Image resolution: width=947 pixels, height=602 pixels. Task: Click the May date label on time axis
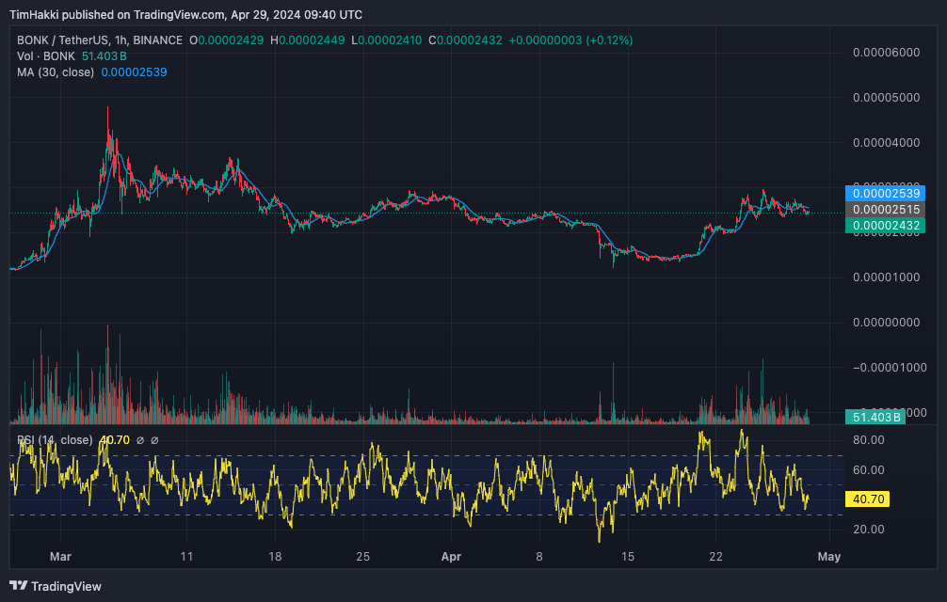coord(828,557)
